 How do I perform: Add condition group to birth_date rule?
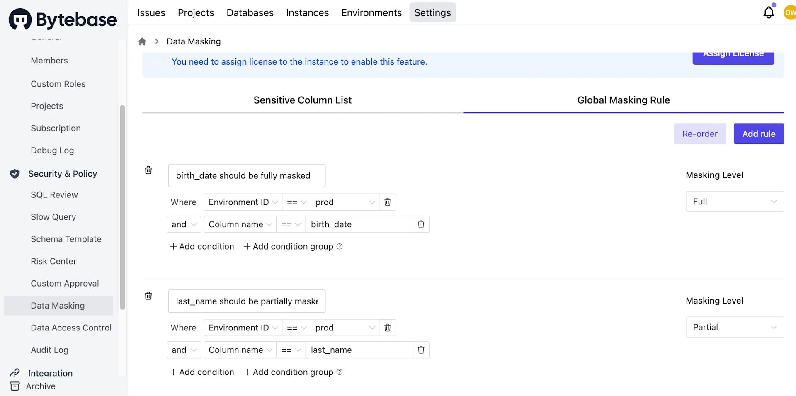click(289, 246)
